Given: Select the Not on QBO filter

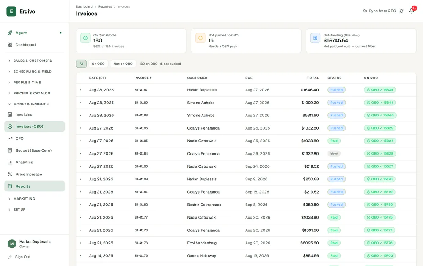Looking at the screenshot, I should pyautogui.click(x=123, y=64).
